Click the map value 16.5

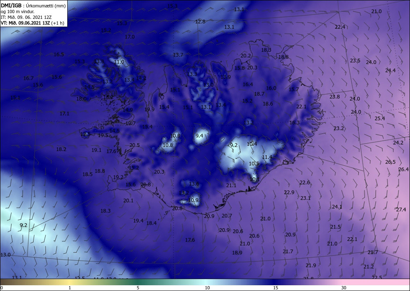point(59,55)
